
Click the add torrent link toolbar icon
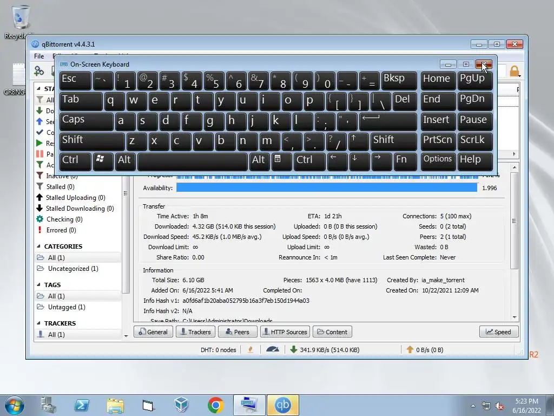(x=39, y=71)
